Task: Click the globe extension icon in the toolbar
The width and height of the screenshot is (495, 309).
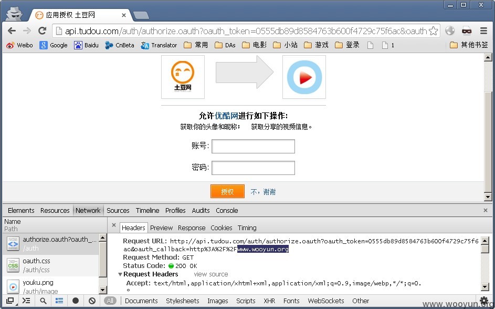Action: [450, 30]
